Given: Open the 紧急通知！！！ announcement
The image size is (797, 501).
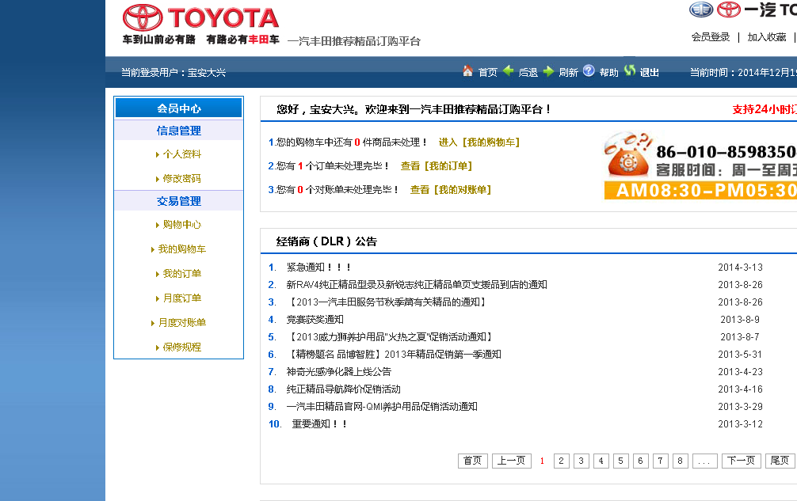Looking at the screenshot, I should pos(318,267).
